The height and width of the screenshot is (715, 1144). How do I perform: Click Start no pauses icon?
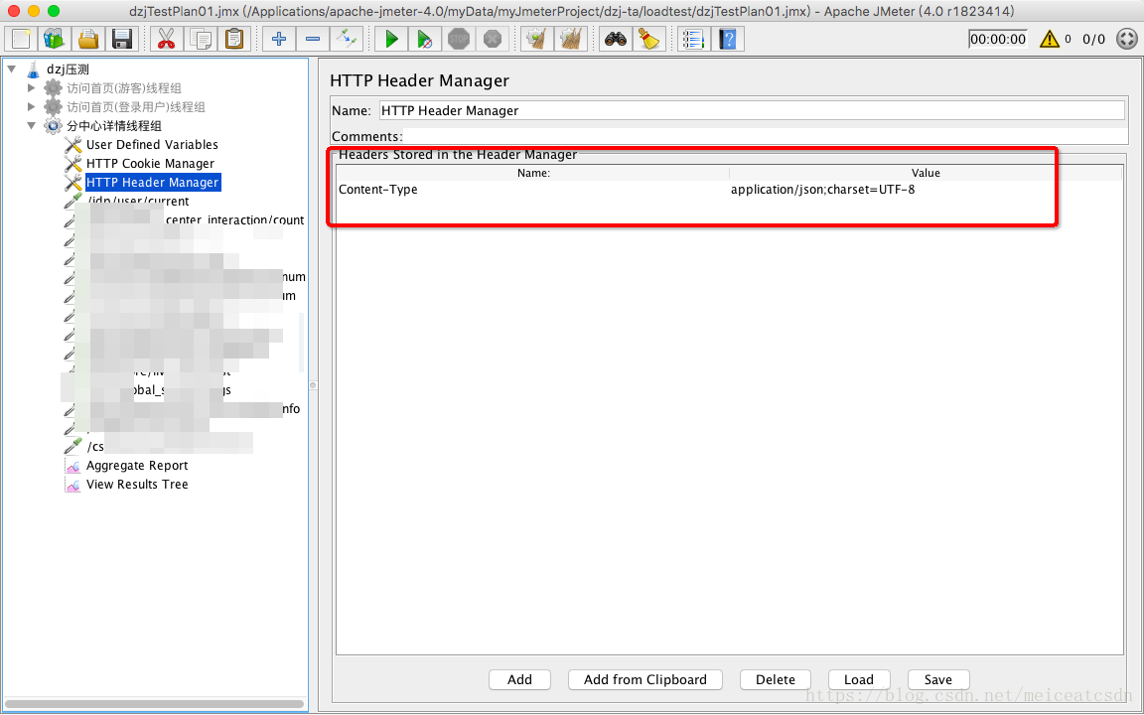pyautogui.click(x=425, y=39)
